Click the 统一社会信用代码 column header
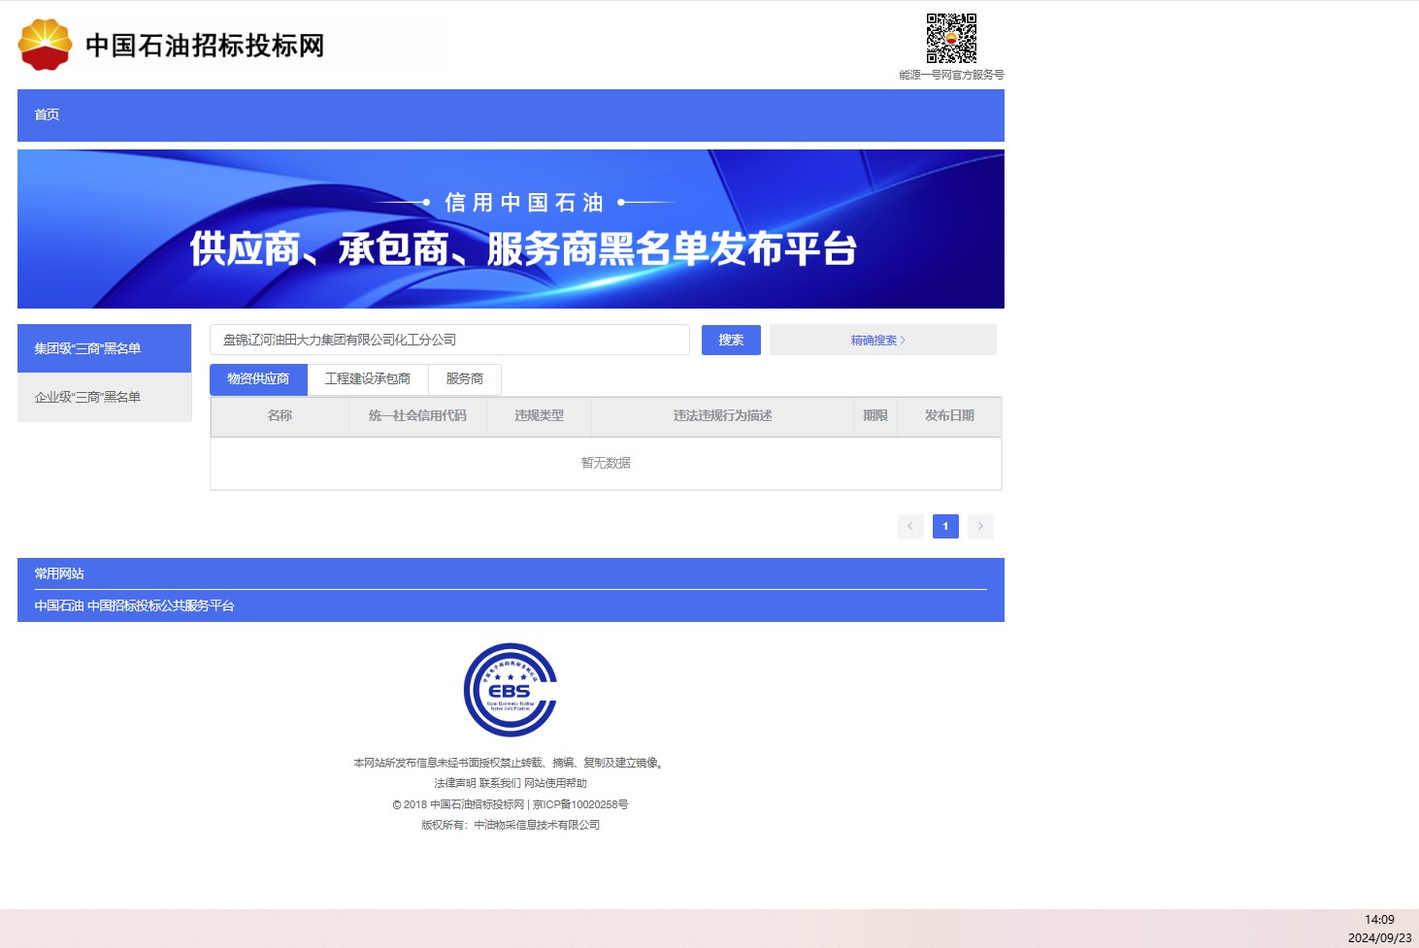 pos(418,415)
